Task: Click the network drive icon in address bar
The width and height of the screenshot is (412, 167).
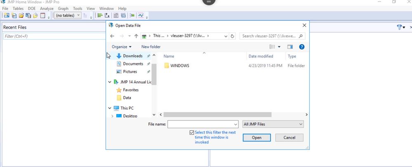Action: 144,36
